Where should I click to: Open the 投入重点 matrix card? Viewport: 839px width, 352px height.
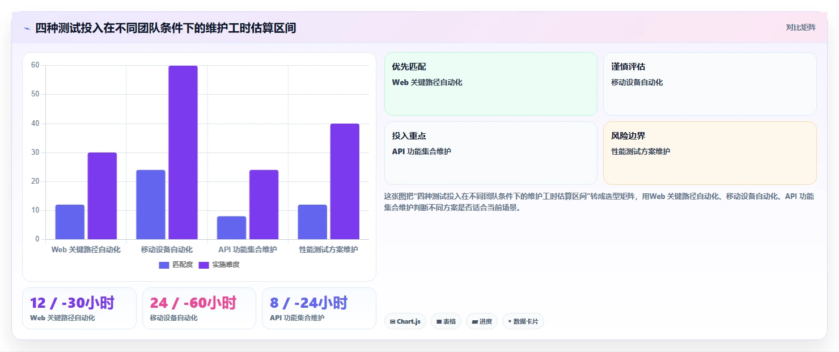[491, 153]
